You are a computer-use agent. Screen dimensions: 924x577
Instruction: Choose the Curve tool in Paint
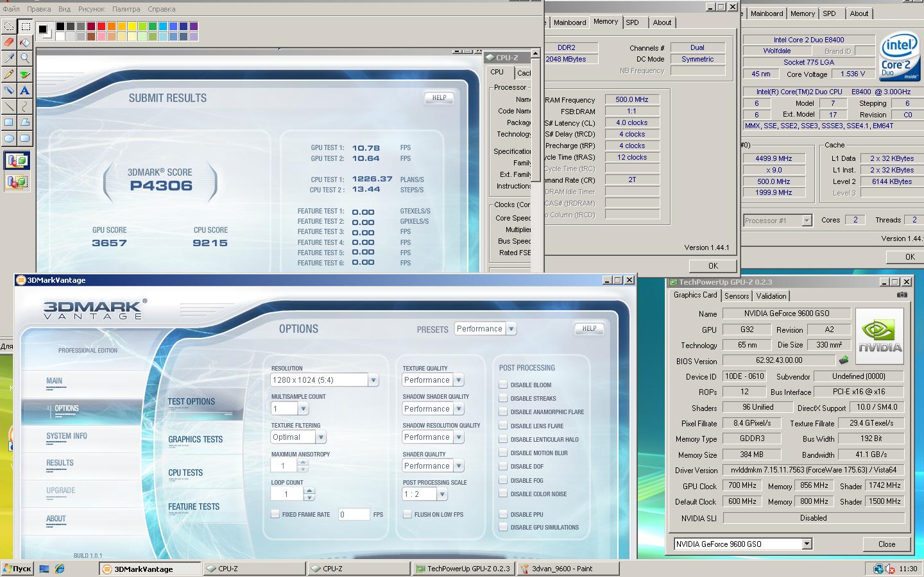pyautogui.click(x=25, y=106)
